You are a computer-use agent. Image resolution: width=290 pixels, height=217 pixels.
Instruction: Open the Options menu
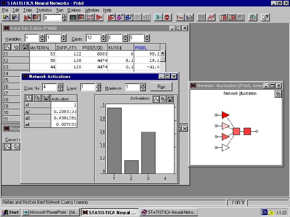coord(74,10)
